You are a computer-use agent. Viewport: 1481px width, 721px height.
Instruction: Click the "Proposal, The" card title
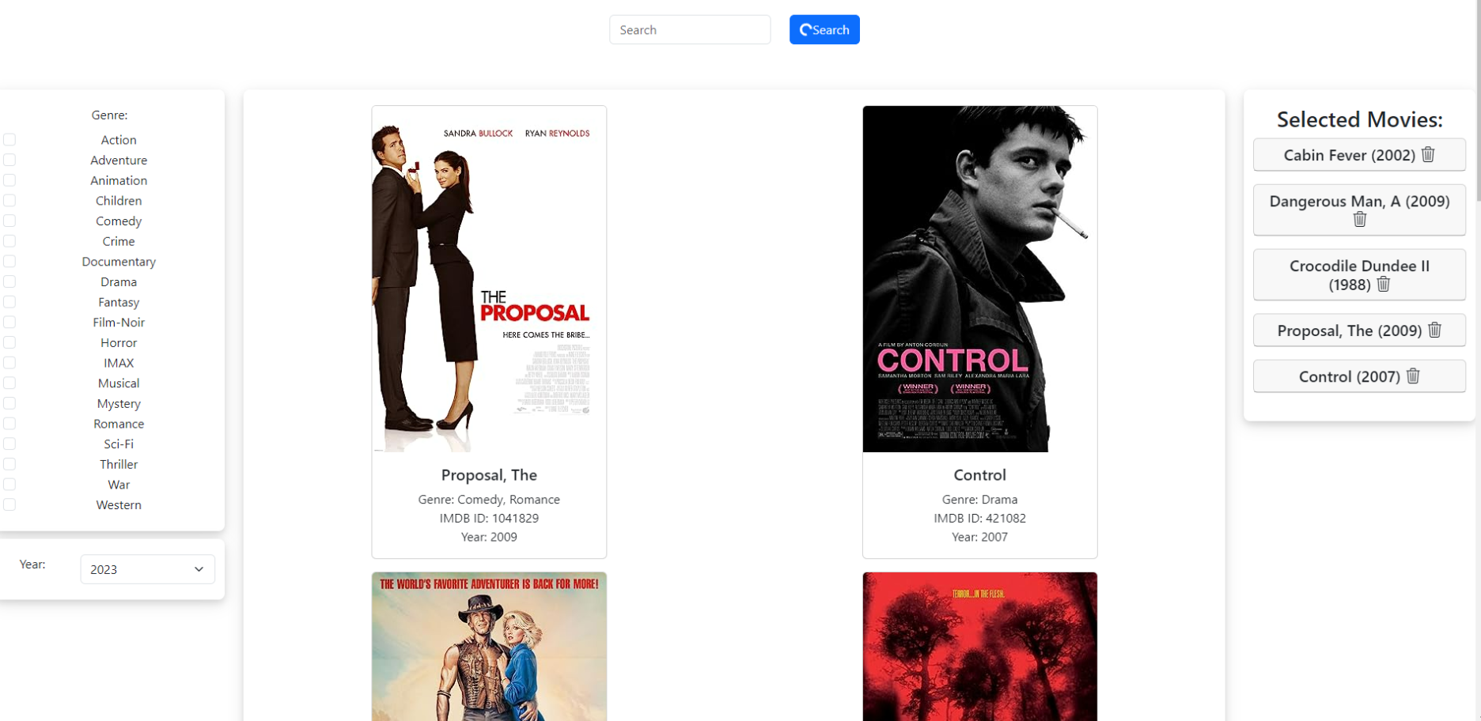(x=489, y=475)
